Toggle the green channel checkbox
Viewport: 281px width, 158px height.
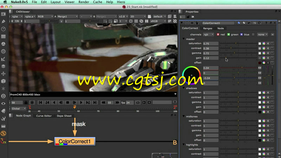(x=229, y=34)
